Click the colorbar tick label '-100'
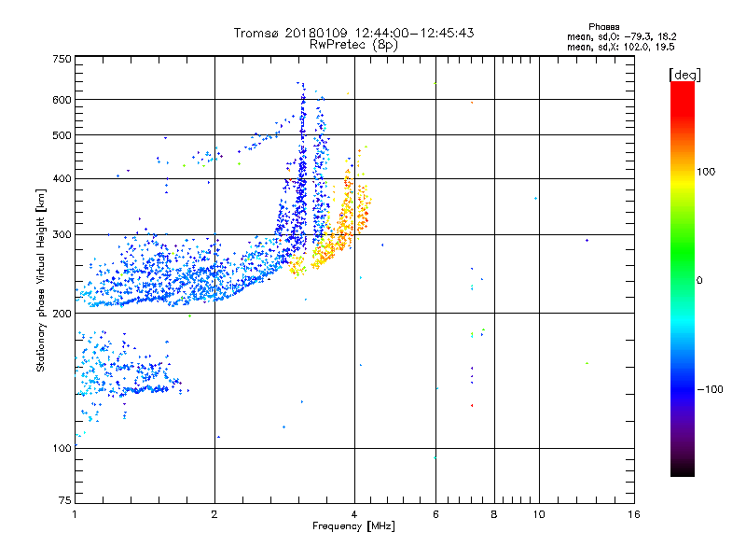The height and width of the screenshot is (560, 746). pyautogui.click(x=710, y=389)
